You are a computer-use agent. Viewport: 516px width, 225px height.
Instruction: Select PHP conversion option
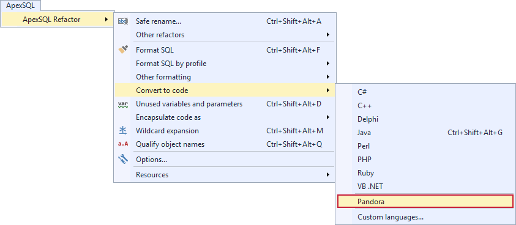425,159
